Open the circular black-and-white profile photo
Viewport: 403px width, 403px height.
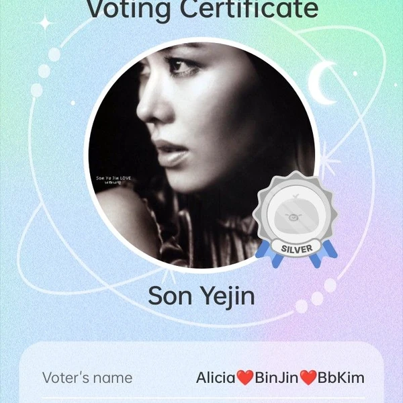[201, 155]
